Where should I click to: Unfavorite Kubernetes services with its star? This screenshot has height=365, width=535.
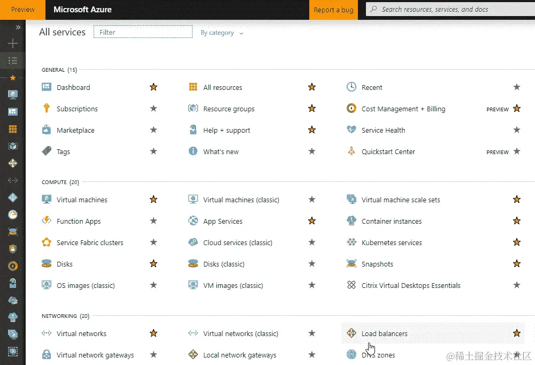coord(517,242)
